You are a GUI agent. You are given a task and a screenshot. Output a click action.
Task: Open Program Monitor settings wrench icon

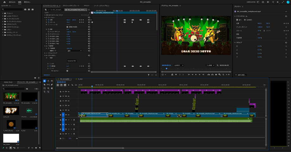(x=218, y=65)
